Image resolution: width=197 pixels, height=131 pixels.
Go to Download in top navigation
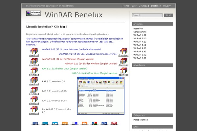144,6
